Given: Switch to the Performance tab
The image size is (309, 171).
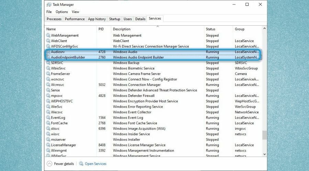Looking at the screenshot, I should (75, 19).
